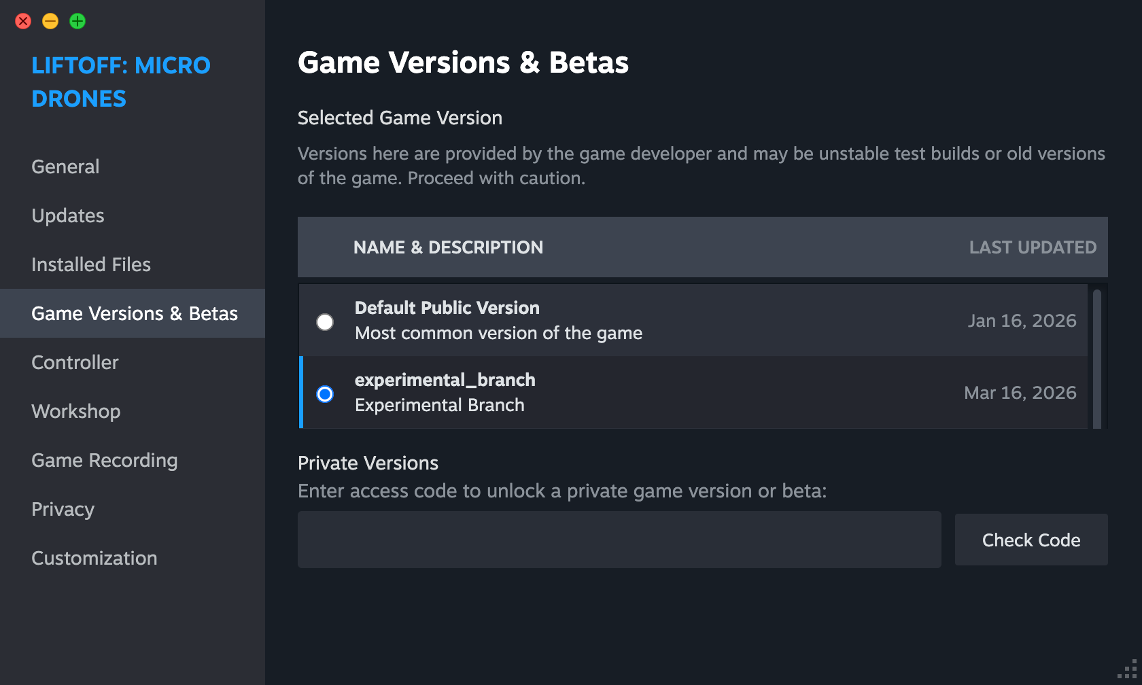Screen dimensions: 1142x685
Task: Click the Default Public Version row
Action: pyautogui.click(x=680, y=320)
